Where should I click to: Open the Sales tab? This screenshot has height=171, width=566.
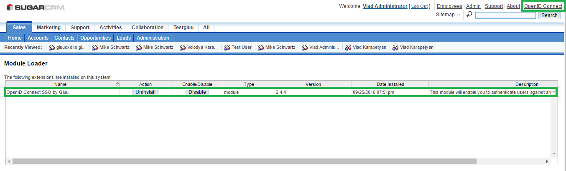[x=19, y=28]
